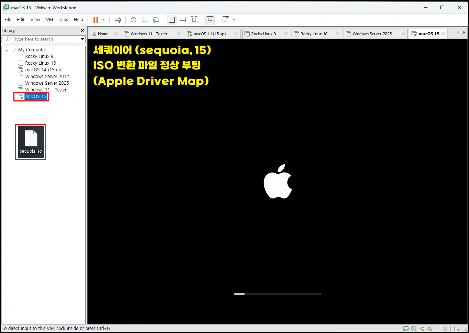
Task: Open the snapshot manager
Action: click(156, 20)
